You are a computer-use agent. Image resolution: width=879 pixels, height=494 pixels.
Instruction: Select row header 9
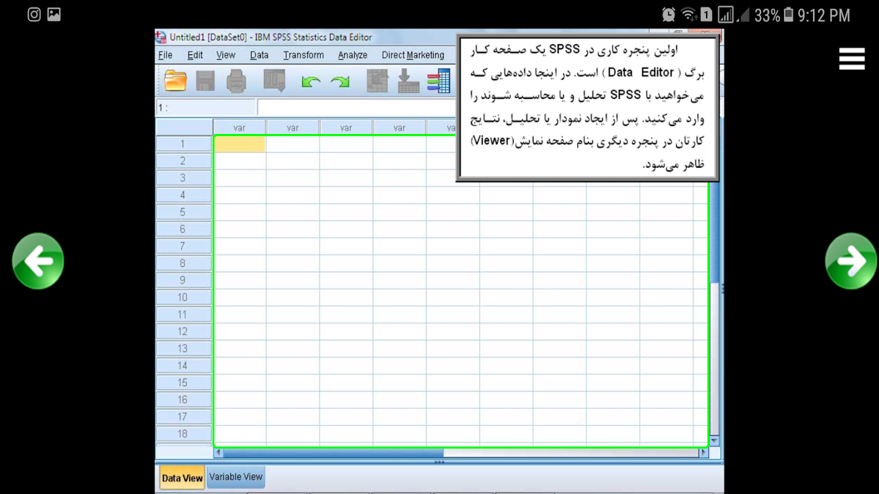tap(184, 280)
